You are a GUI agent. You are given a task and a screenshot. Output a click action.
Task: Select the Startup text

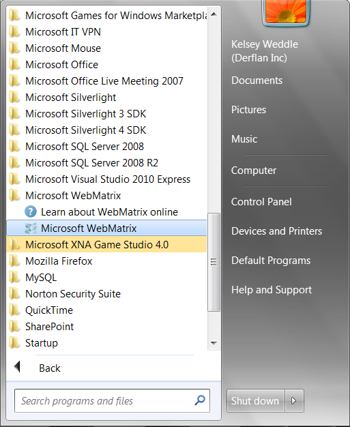(x=42, y=343)
